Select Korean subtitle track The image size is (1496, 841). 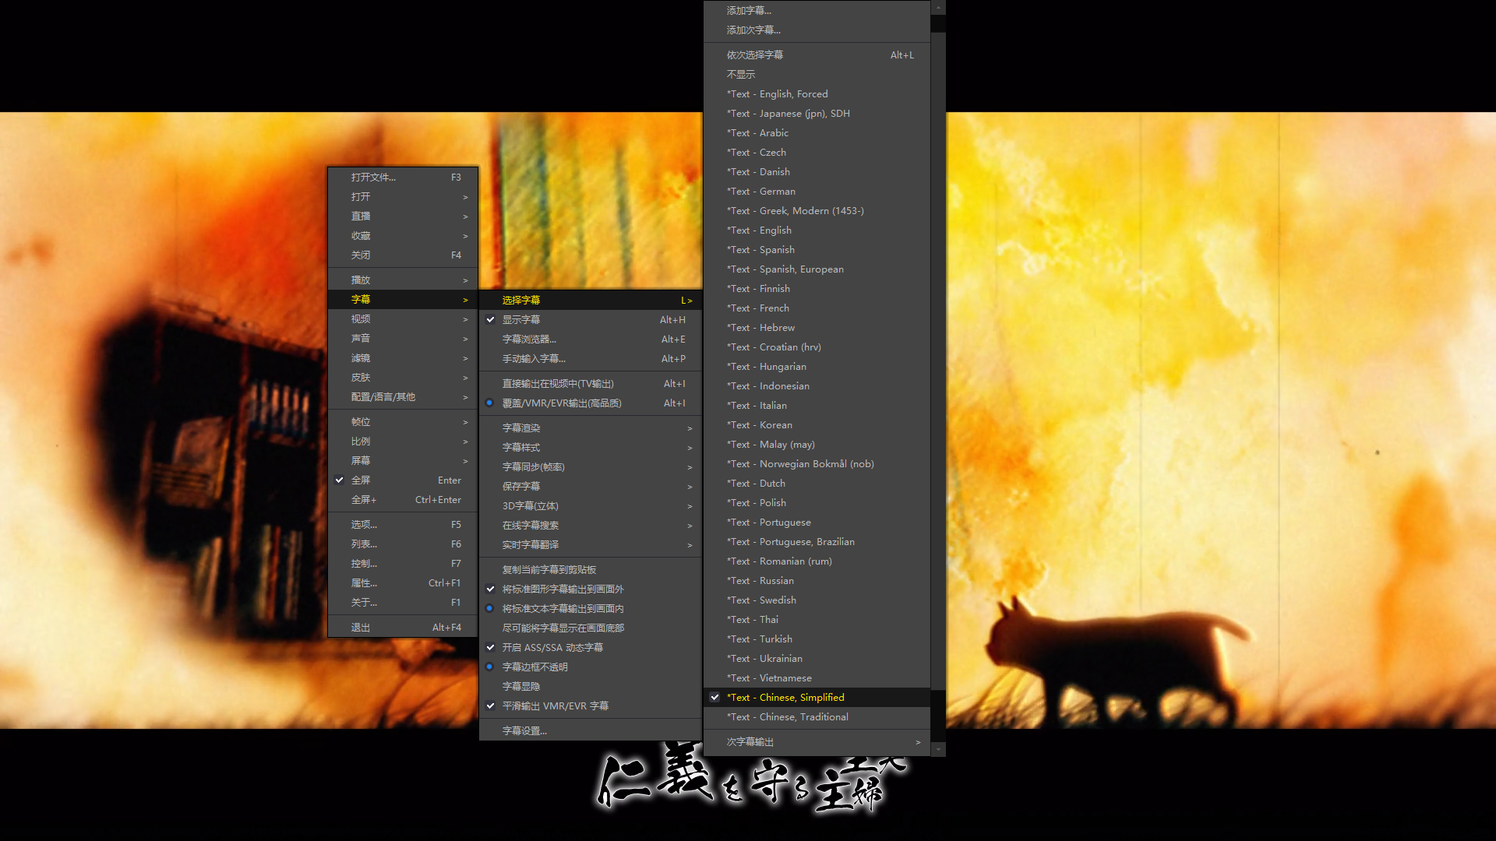pyautogui.click(x=817, y=425)
